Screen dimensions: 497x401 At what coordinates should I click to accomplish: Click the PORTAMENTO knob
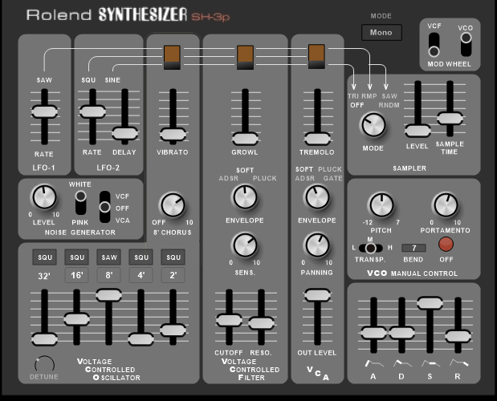pos(446,205)
